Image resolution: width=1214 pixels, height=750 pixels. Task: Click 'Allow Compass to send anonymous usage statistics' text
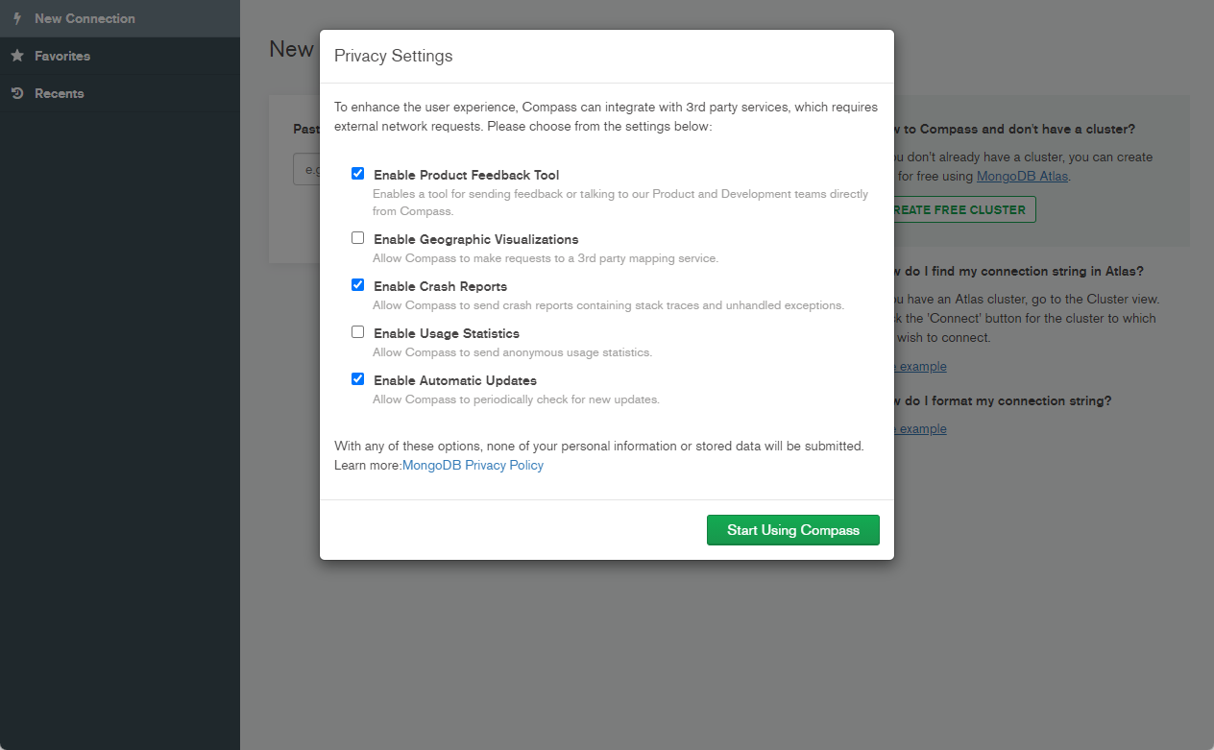pyautogui.click(x=512, y=352)
